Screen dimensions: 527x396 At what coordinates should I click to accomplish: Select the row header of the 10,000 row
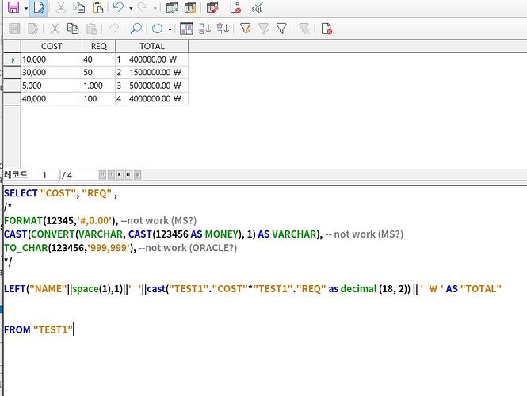pyautogui.click(x=12, y=59)
